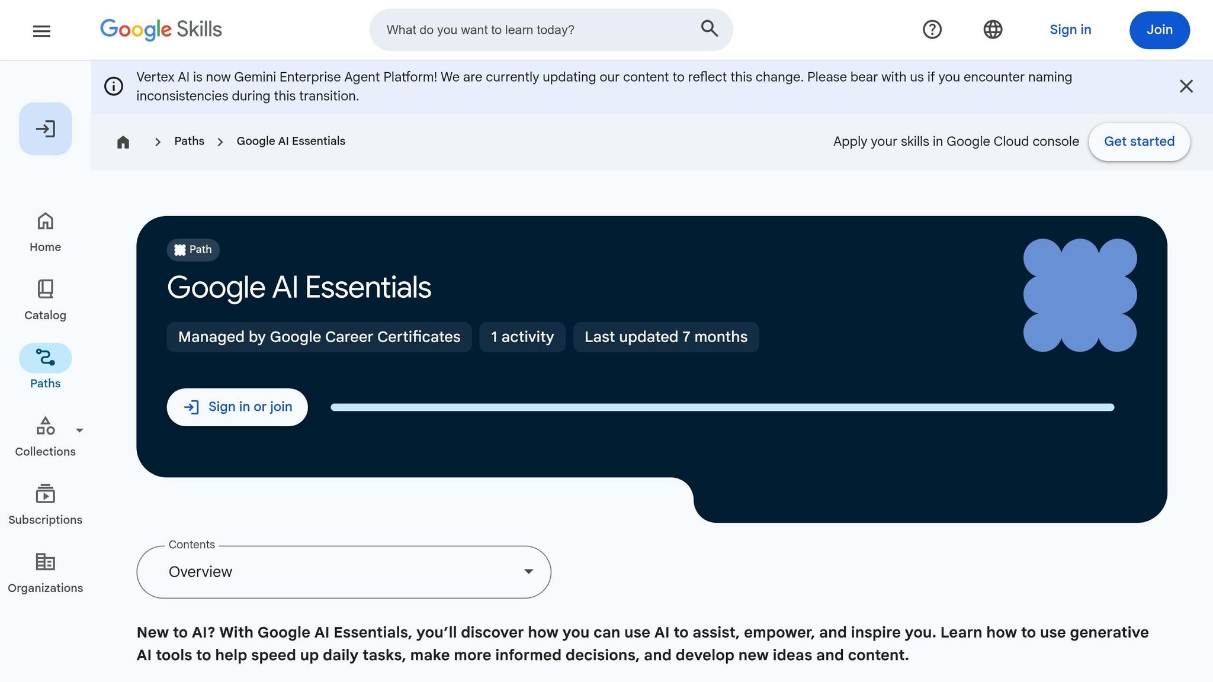Click the Path badge chip
This screenshot has height=682, width=1213.
[193, 250]
